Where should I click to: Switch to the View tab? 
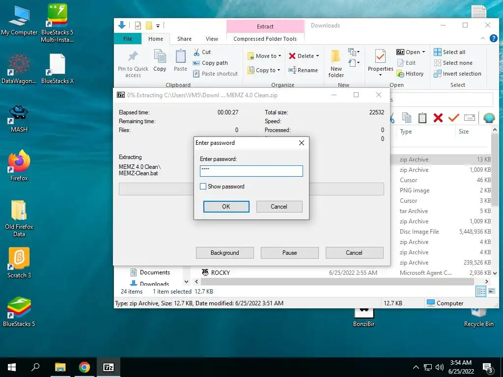click(212, 39)
